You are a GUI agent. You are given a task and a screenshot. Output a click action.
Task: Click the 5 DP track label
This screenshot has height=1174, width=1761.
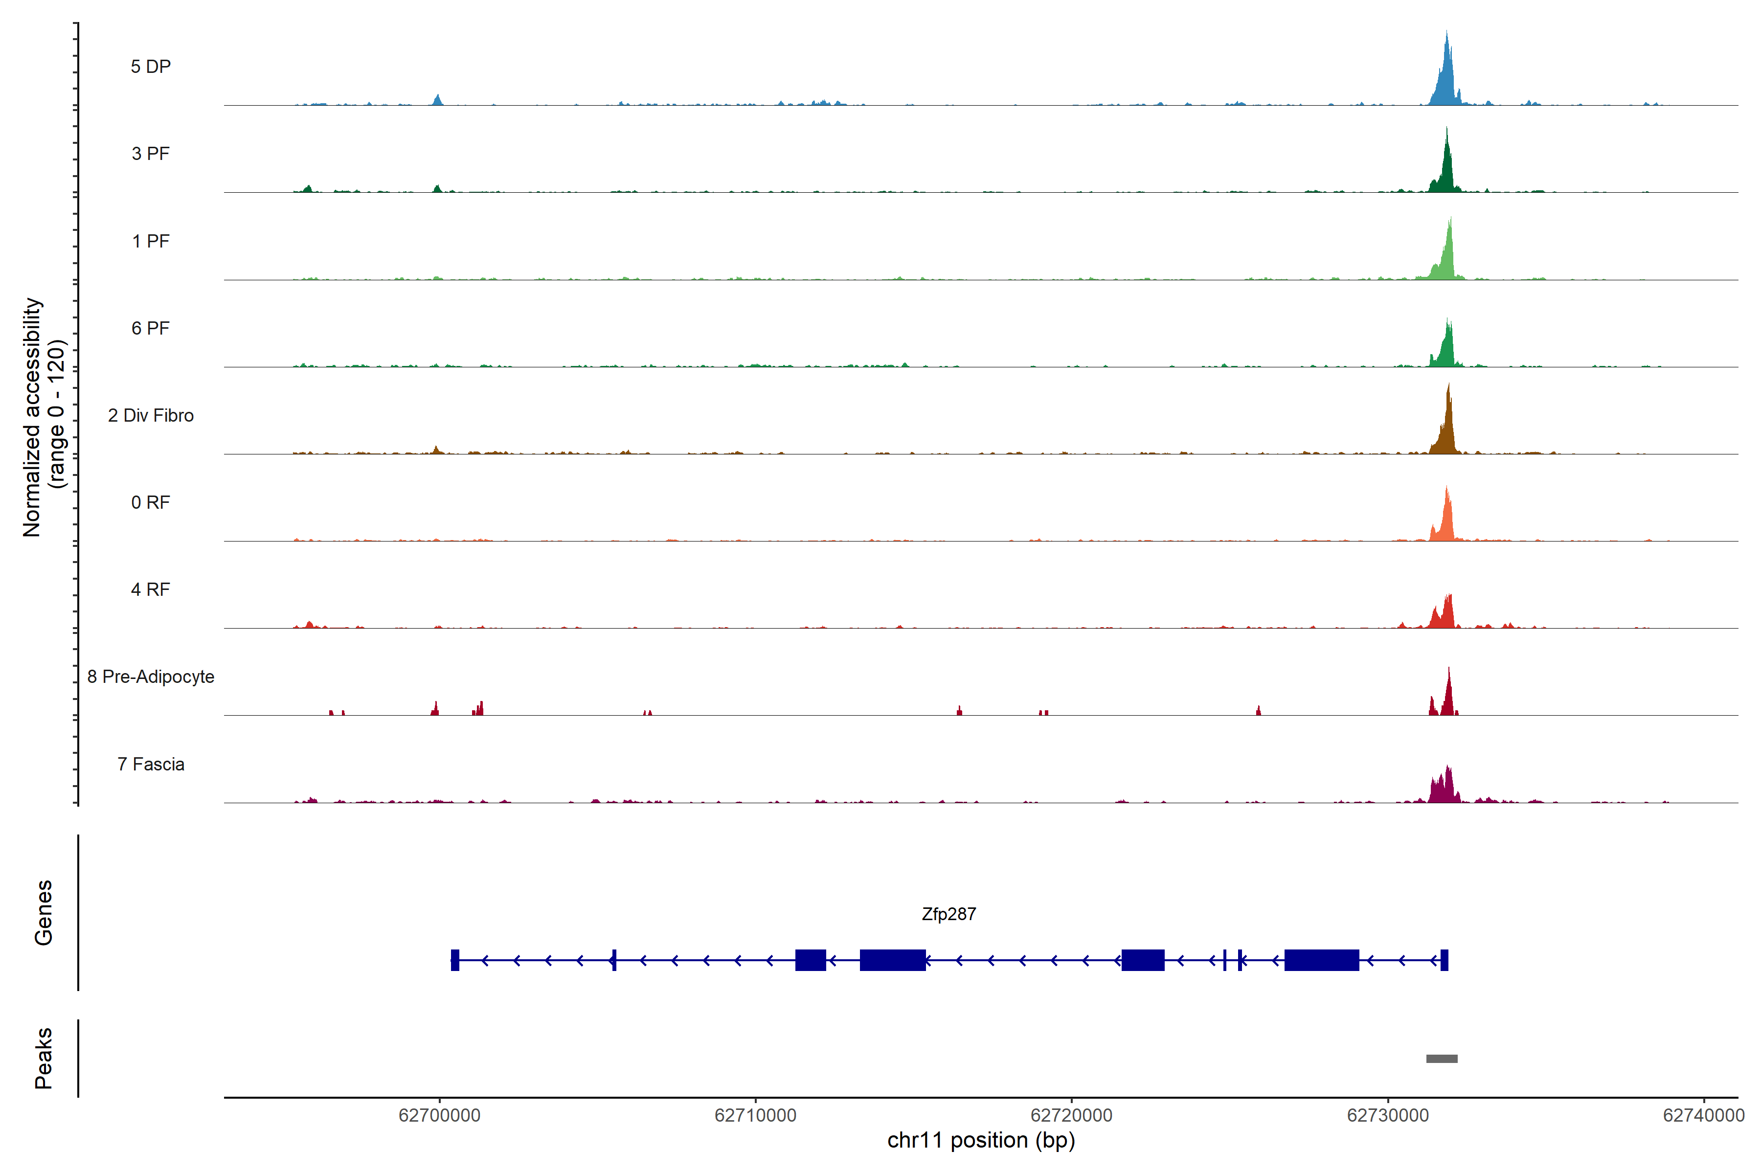[x=151, y=67]
